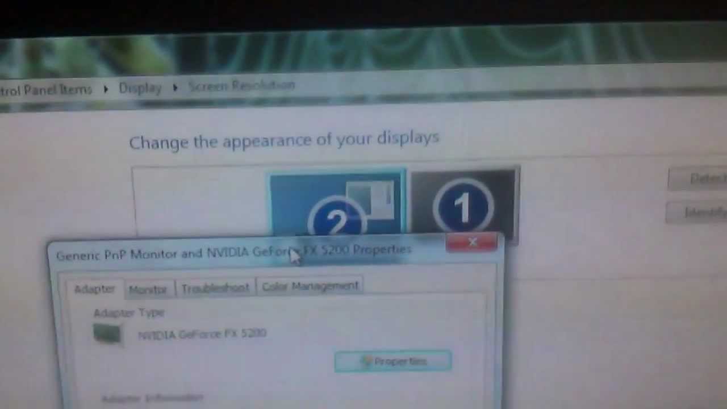Open the Monitor tab
Image resolution: width=727 pixels, height=409 pixels.
148,289
